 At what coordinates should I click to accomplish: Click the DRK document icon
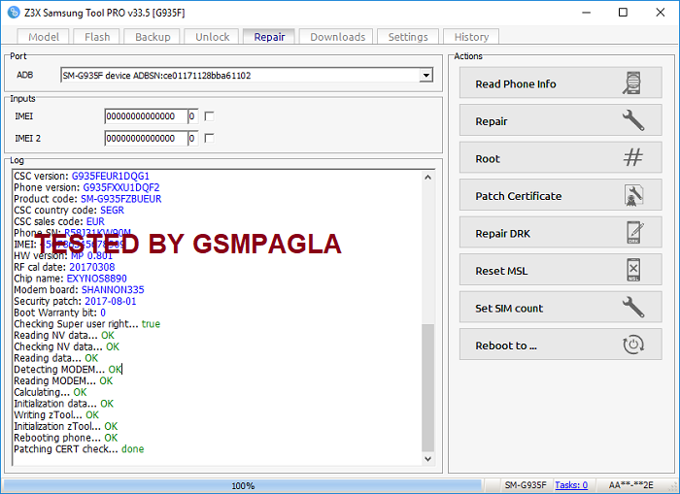(635, 232)
